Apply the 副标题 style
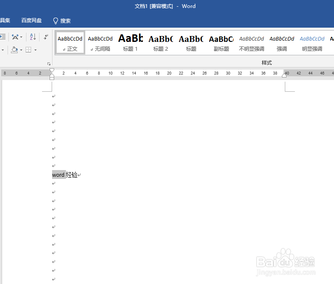 point(221,43)
